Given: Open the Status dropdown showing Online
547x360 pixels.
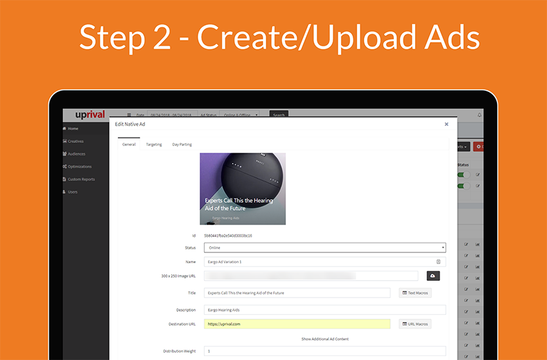Looking at the screenshot, I should [325, 247].
